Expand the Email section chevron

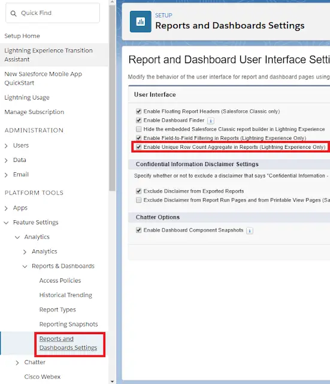coord(6,175)
